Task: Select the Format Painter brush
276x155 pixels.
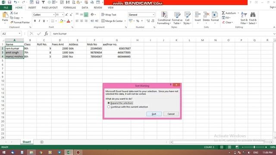Action: 12,22
